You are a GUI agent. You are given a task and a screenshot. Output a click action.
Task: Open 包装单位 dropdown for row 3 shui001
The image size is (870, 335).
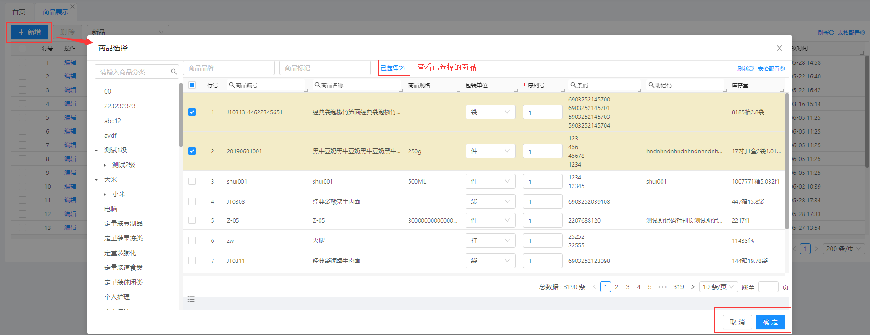(x=490, y=181)
